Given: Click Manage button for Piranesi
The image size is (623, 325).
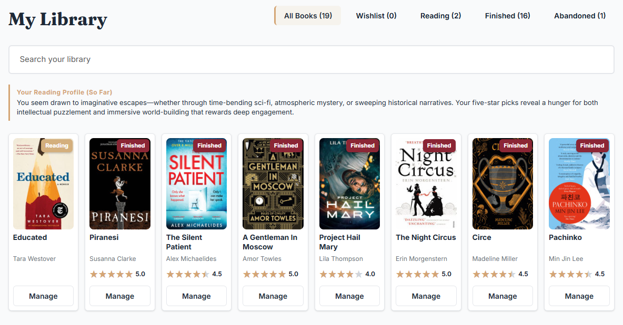Looking at the screenshot, I should [120, 296].
